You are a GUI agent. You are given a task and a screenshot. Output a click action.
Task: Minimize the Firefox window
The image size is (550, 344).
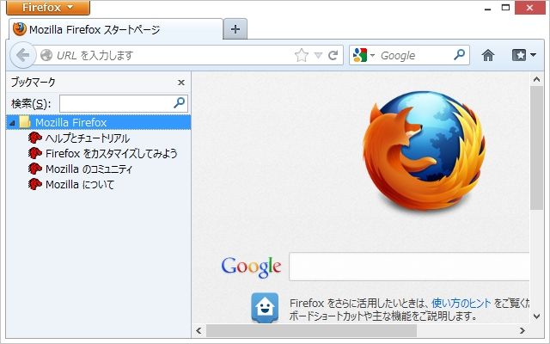coord(487,8)
